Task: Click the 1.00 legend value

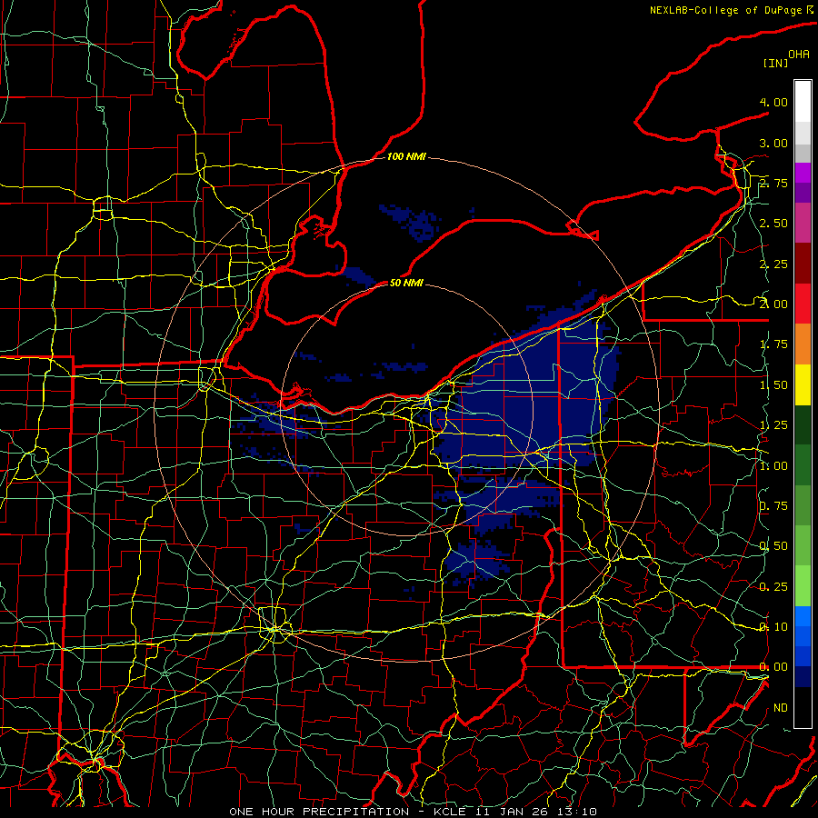Action: [x=773, y=466]
